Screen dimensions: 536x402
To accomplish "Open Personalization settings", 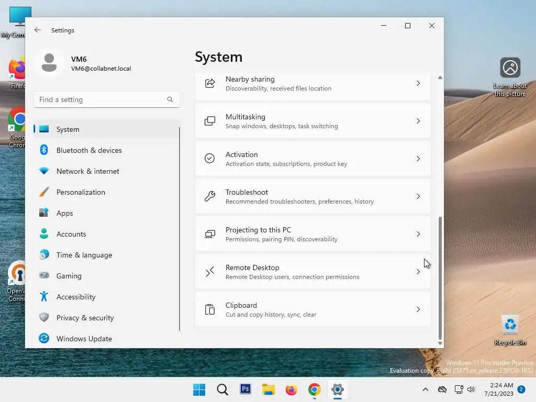I will (x=107, y=192).
